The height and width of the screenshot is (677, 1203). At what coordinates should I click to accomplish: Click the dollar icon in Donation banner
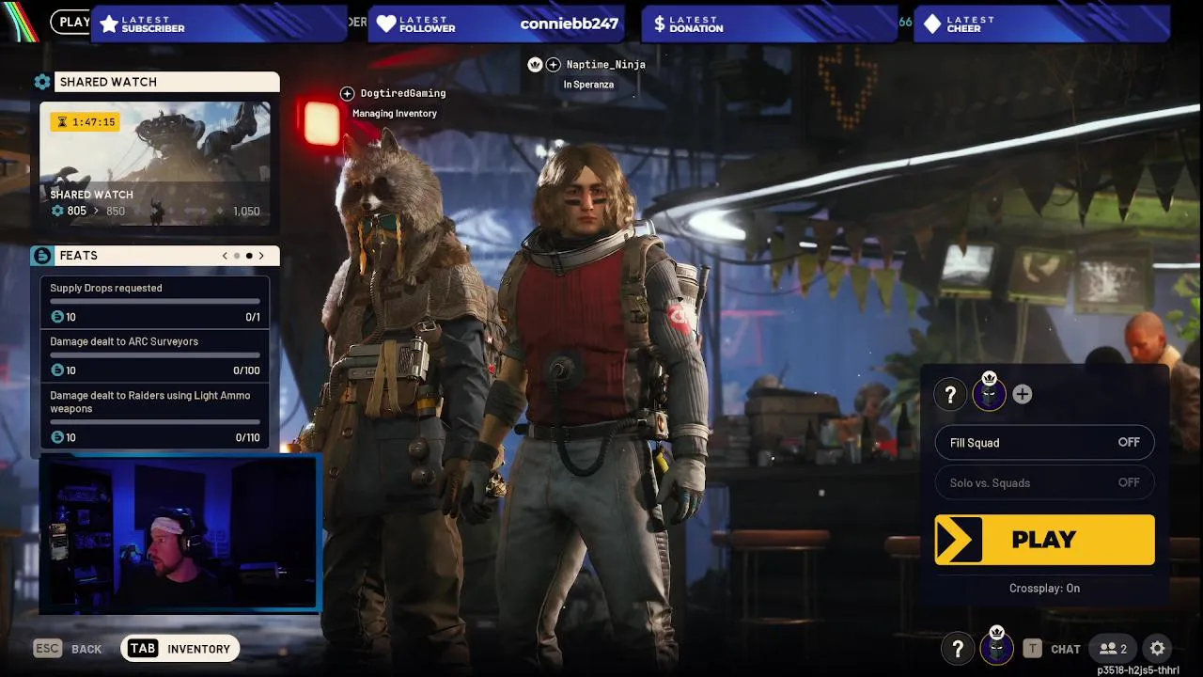pyautogui.click(x=659, y=24)
